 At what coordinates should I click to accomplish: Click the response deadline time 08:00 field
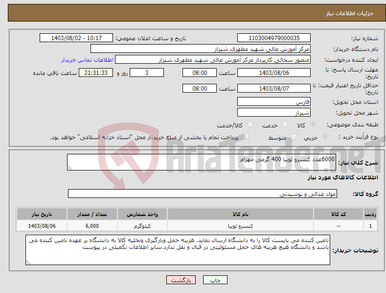tap(200, 73)
